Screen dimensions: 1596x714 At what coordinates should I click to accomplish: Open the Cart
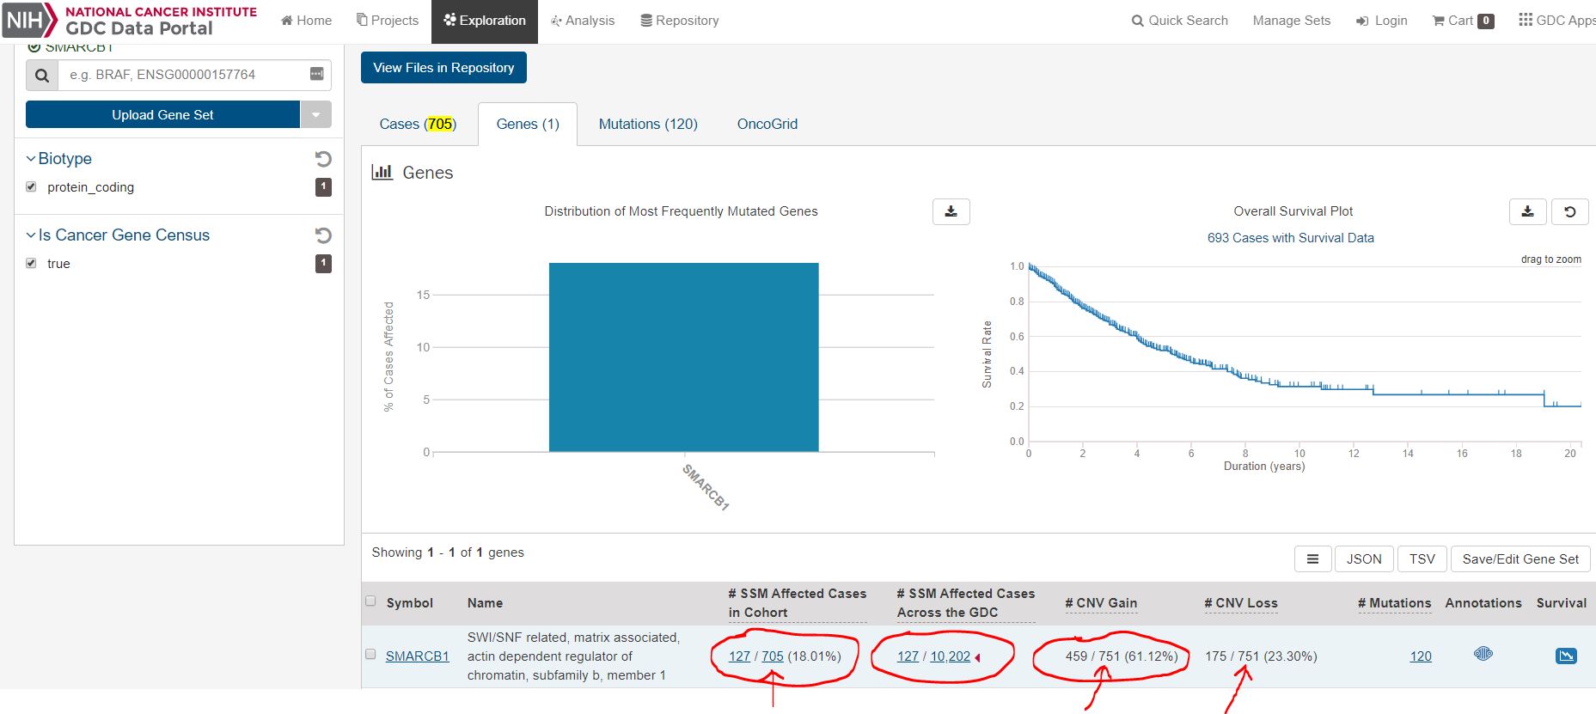1463,21
